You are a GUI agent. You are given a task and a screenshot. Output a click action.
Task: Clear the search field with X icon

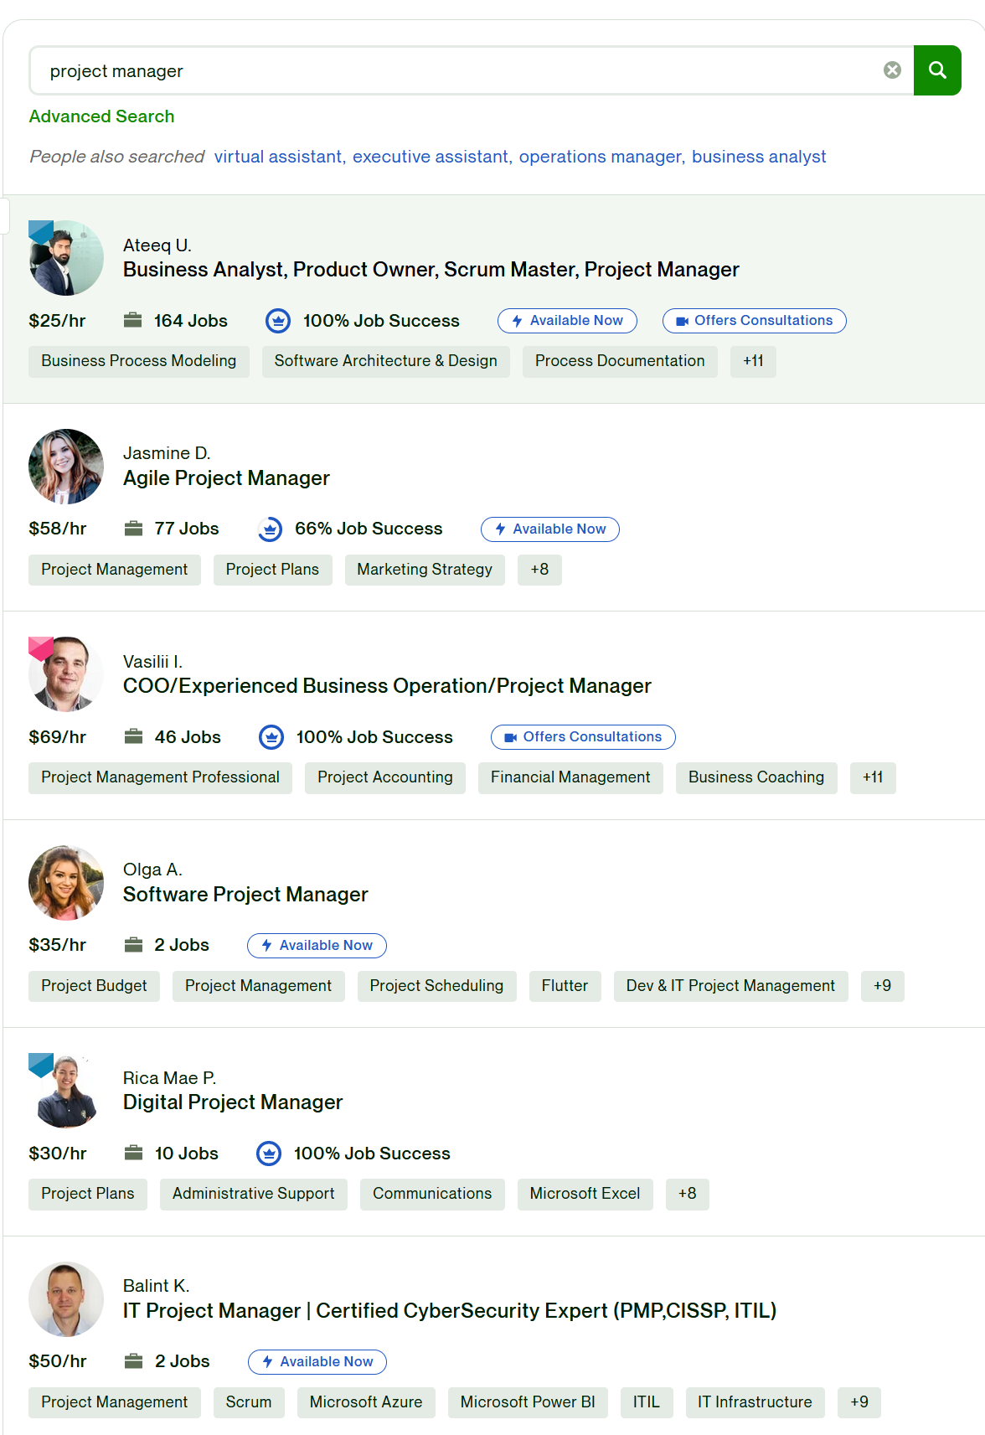point(893,70)
